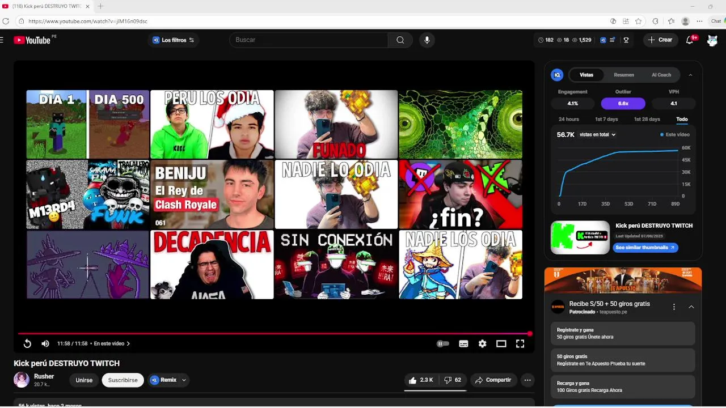The image size is (726, 408).
Task: Expand 'En este video' chapters chevron
Action: (128, 343)
